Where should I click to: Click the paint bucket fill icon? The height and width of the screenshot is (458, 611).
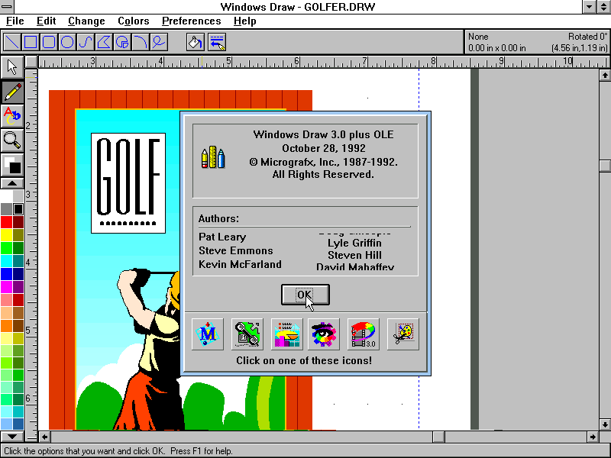tap(196, 42)
